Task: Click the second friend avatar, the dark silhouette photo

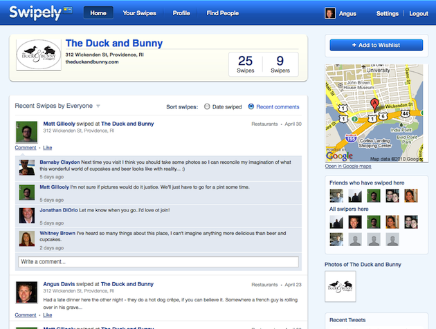Action: coord(355,196)
